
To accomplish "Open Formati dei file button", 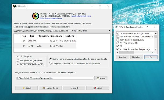I will click(x=50, y=88).
